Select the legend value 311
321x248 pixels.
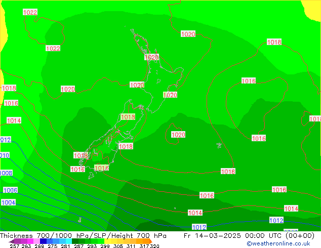(131, 246)
